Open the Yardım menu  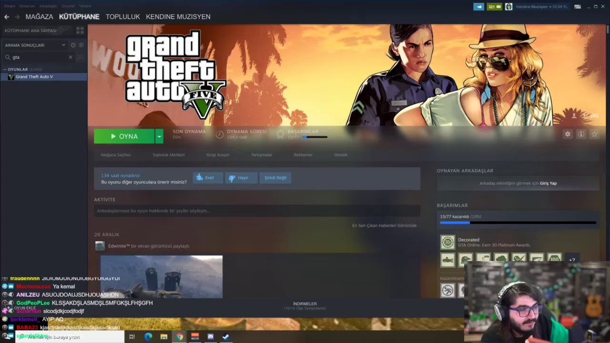coord(85,6)
